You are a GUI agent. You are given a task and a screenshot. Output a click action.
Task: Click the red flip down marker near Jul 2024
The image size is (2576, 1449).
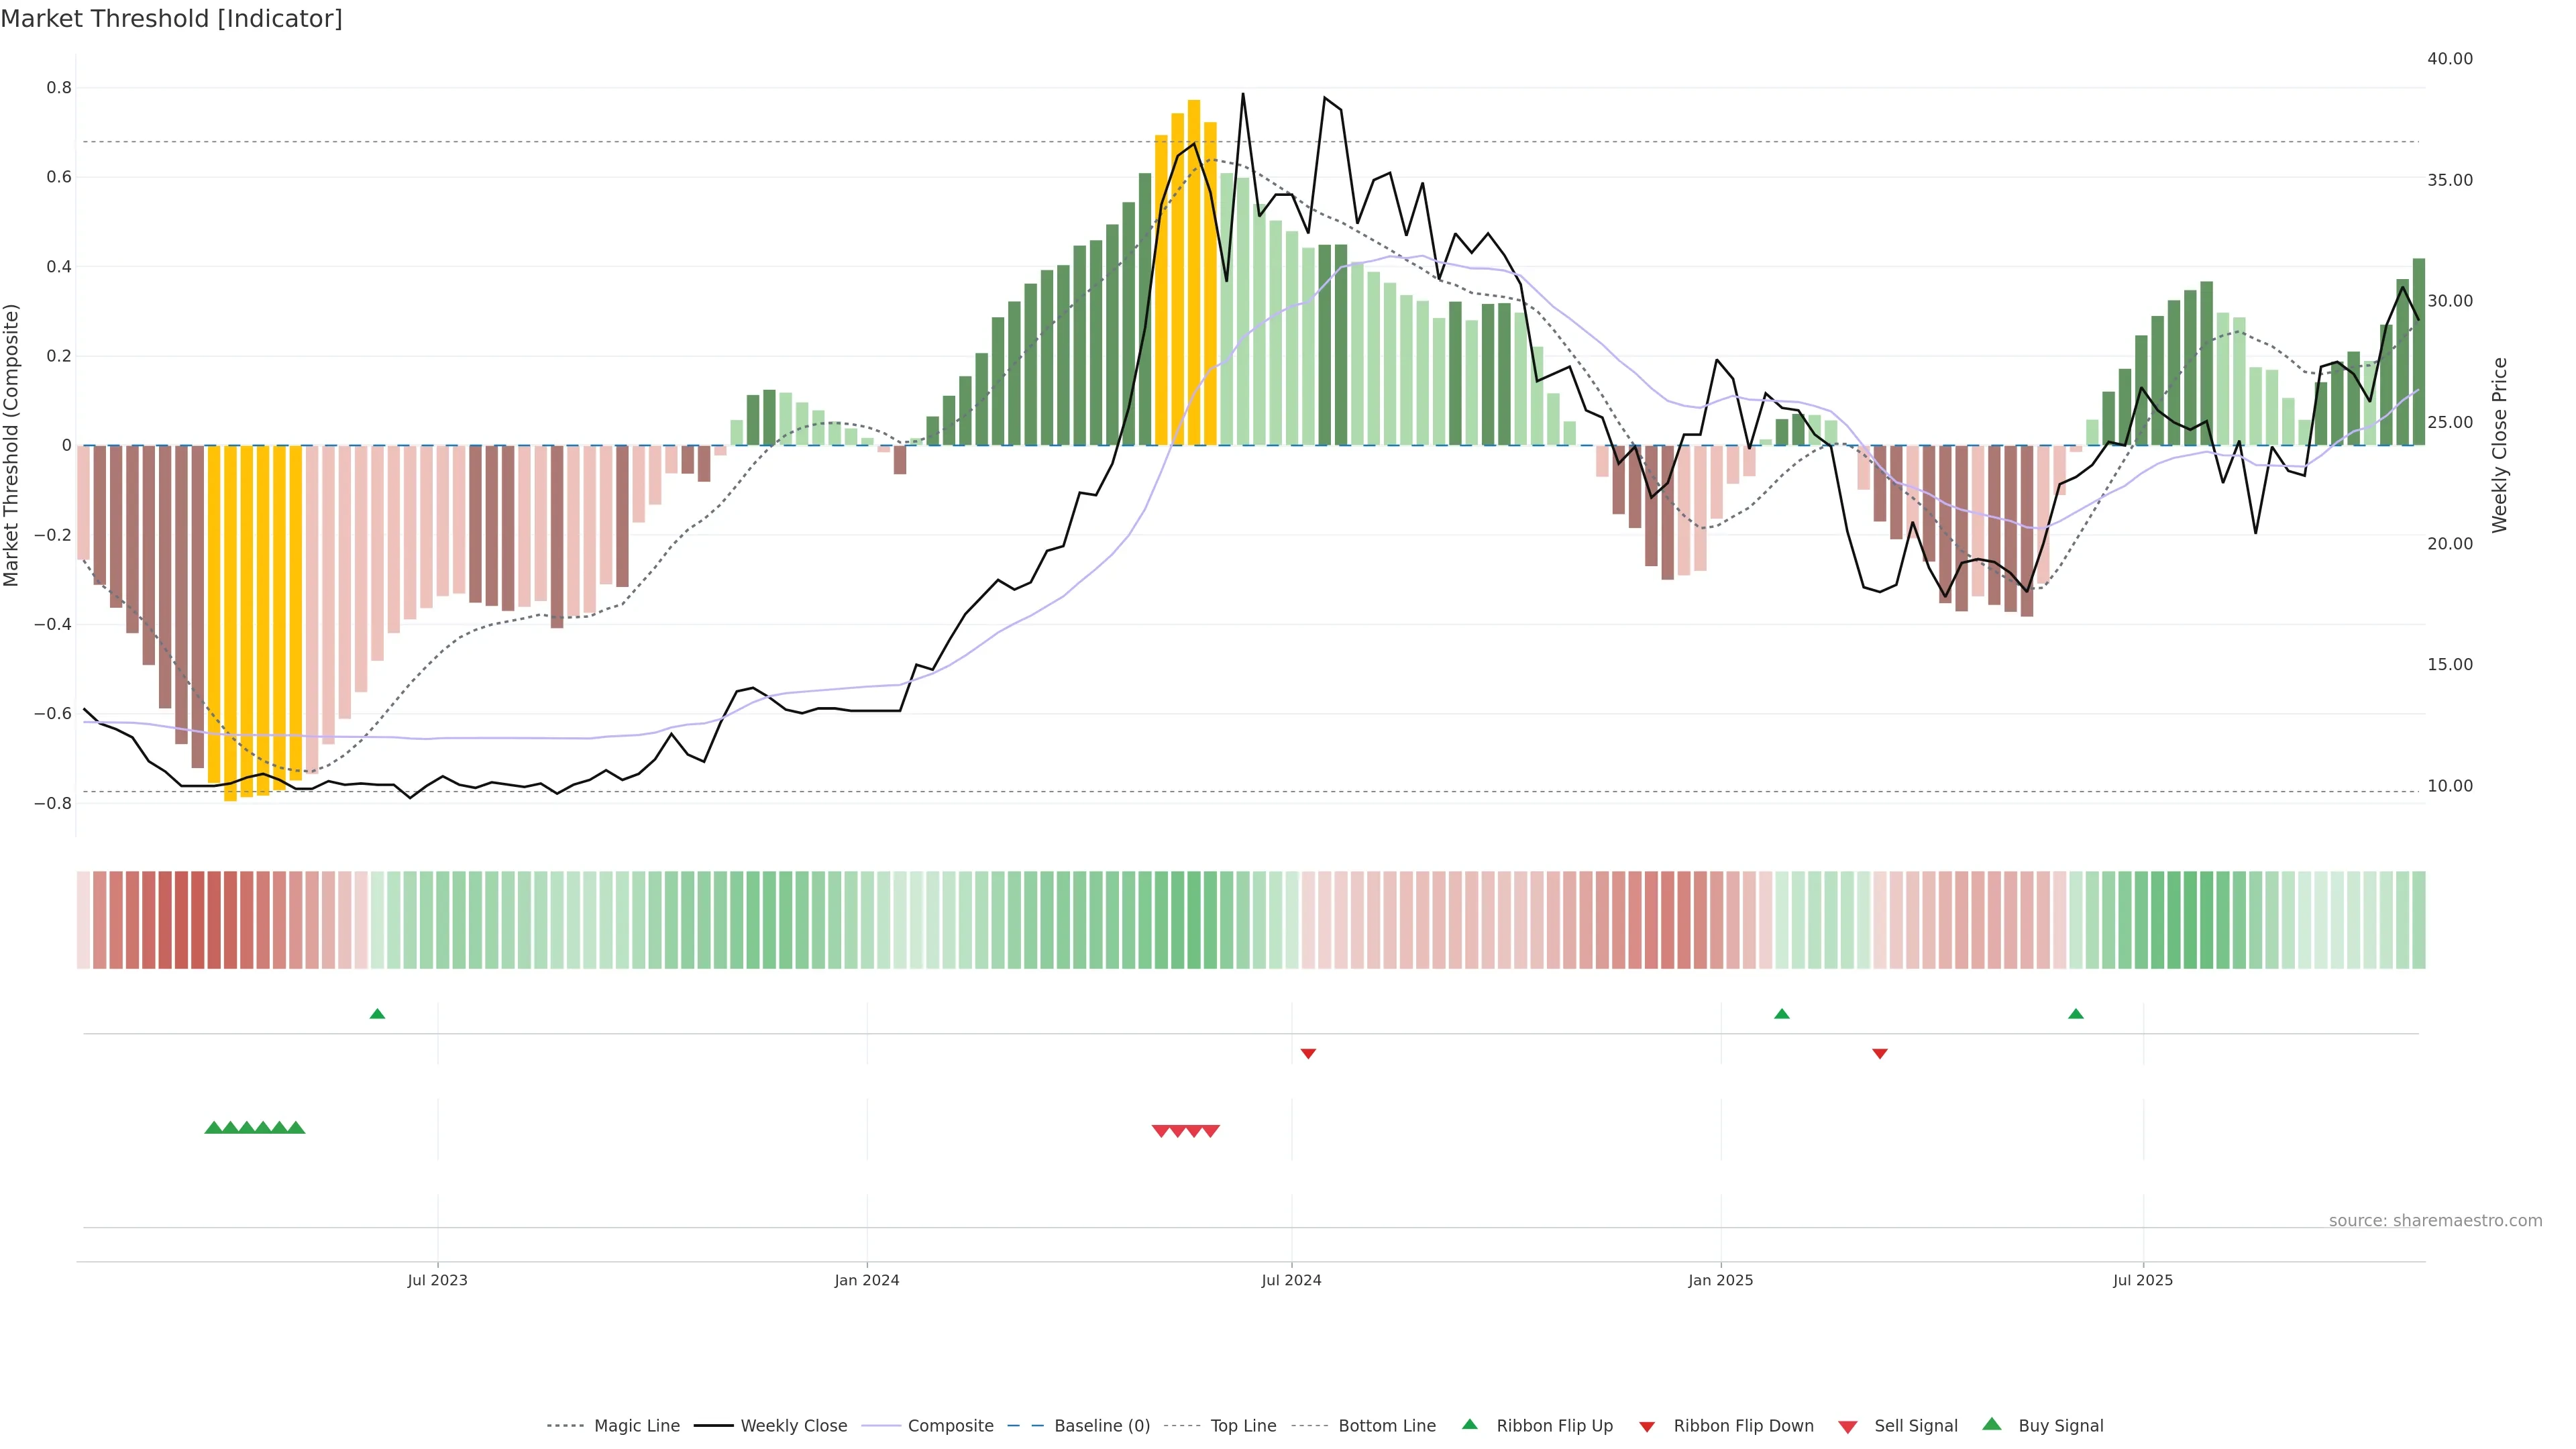1308,1053
